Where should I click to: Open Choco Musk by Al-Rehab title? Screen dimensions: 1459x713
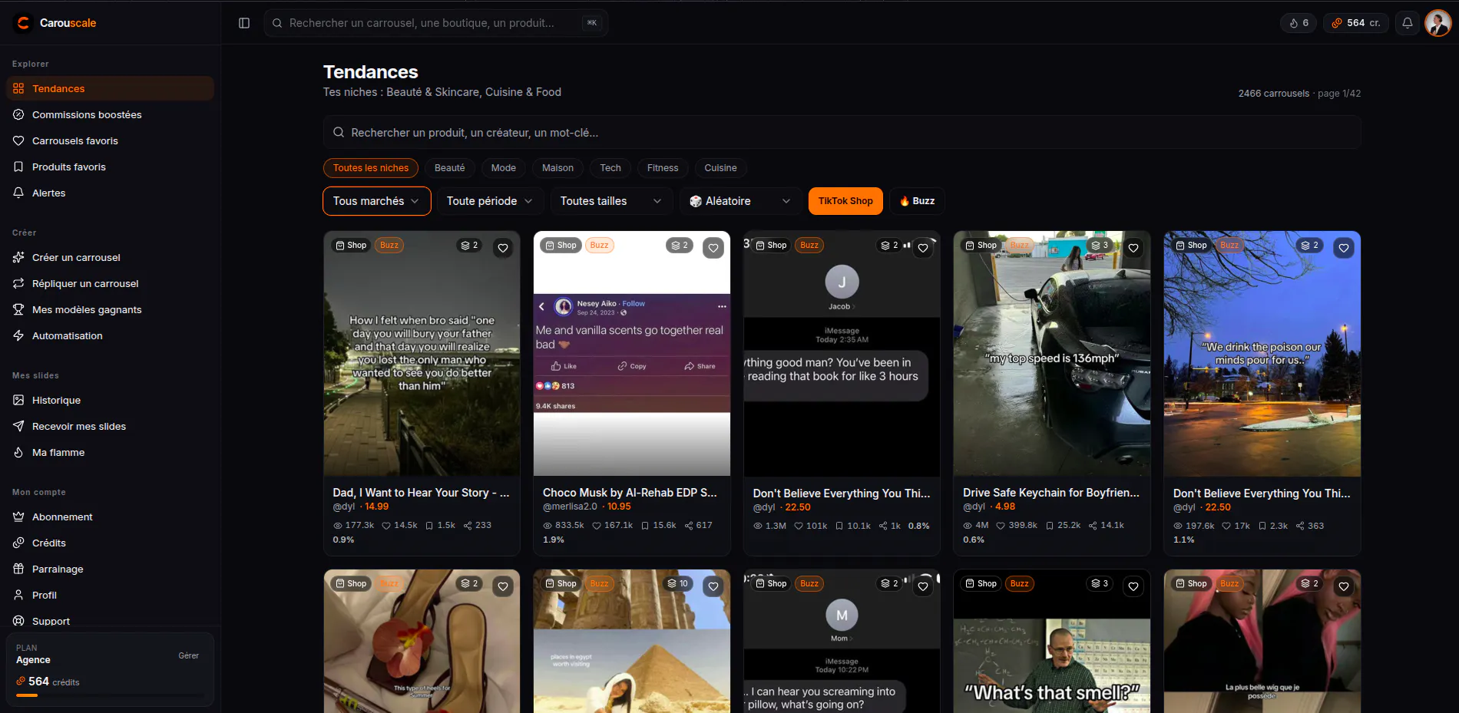click(x=630, y=493)
